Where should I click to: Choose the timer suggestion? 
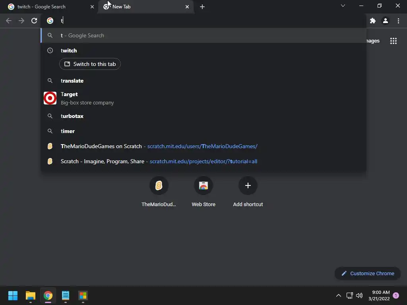coord(203,131)
